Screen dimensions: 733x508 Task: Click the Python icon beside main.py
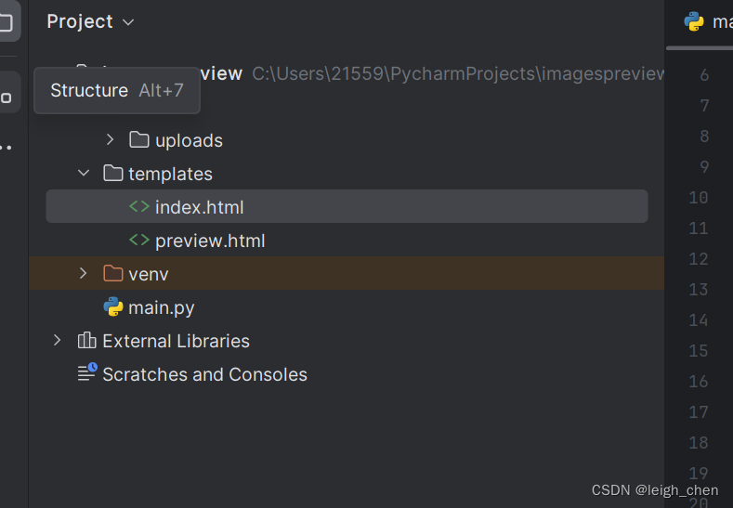[113, 306]
